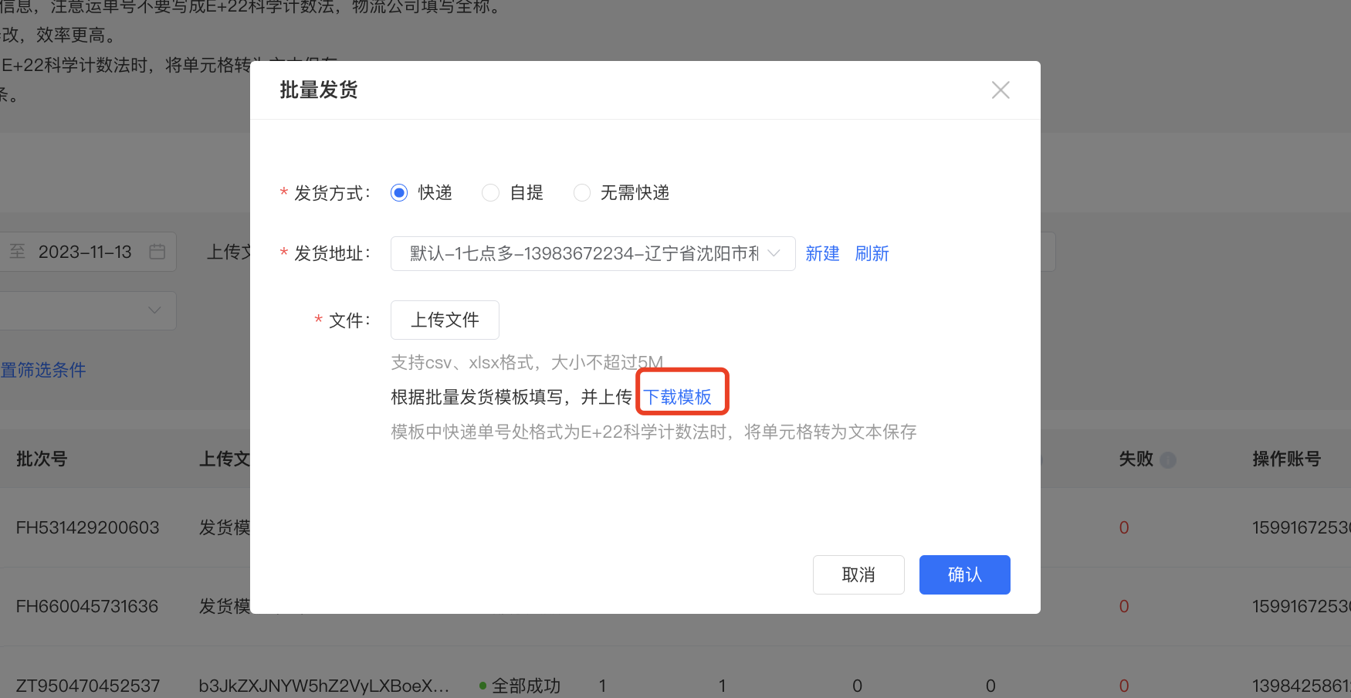Click the 置筛选条件 reset link
Image resolution: width=1351 pixels, height=698 pixels.
click(43, 370)
